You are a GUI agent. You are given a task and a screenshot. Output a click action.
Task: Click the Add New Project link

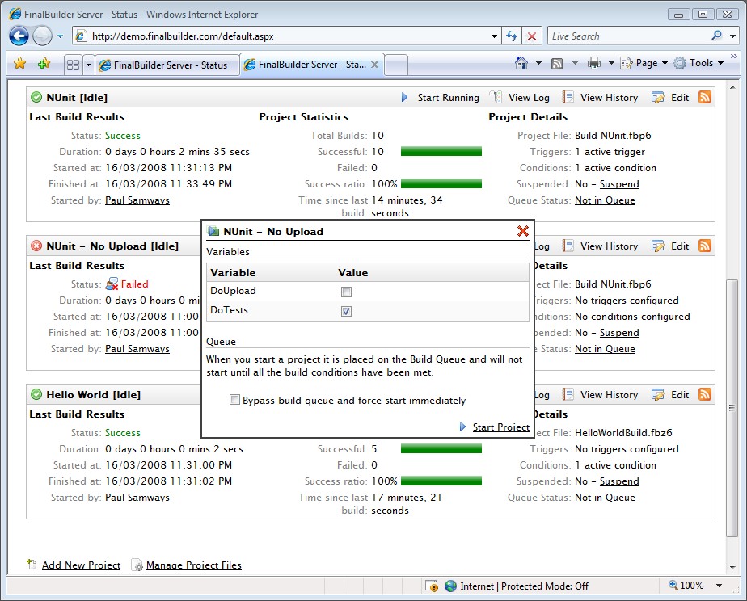(81, 565)
